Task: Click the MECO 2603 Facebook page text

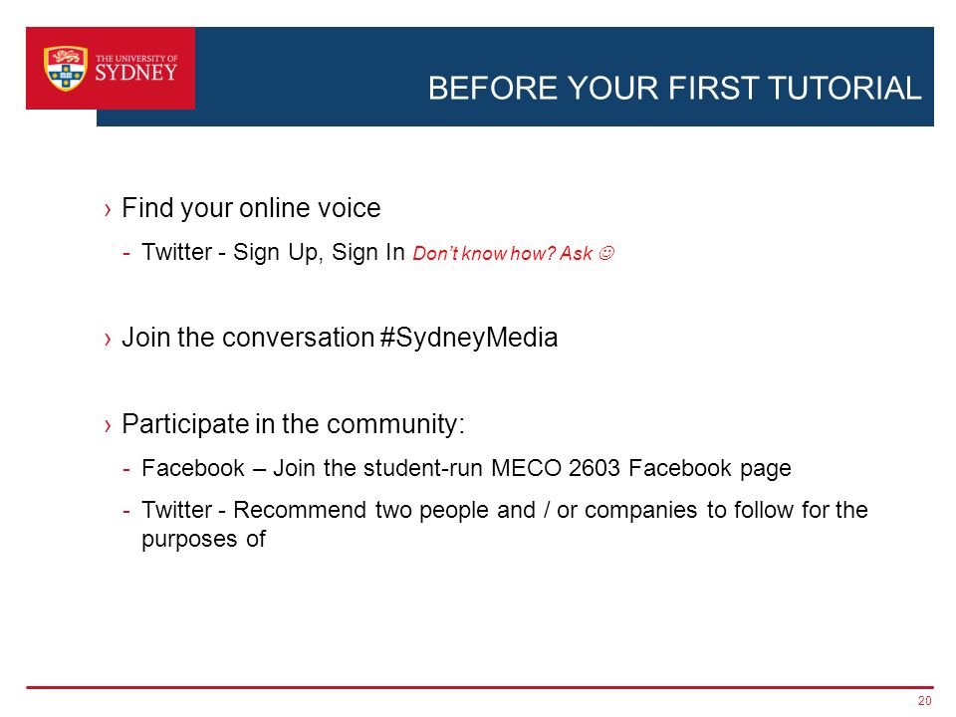Action: point(640,468)
